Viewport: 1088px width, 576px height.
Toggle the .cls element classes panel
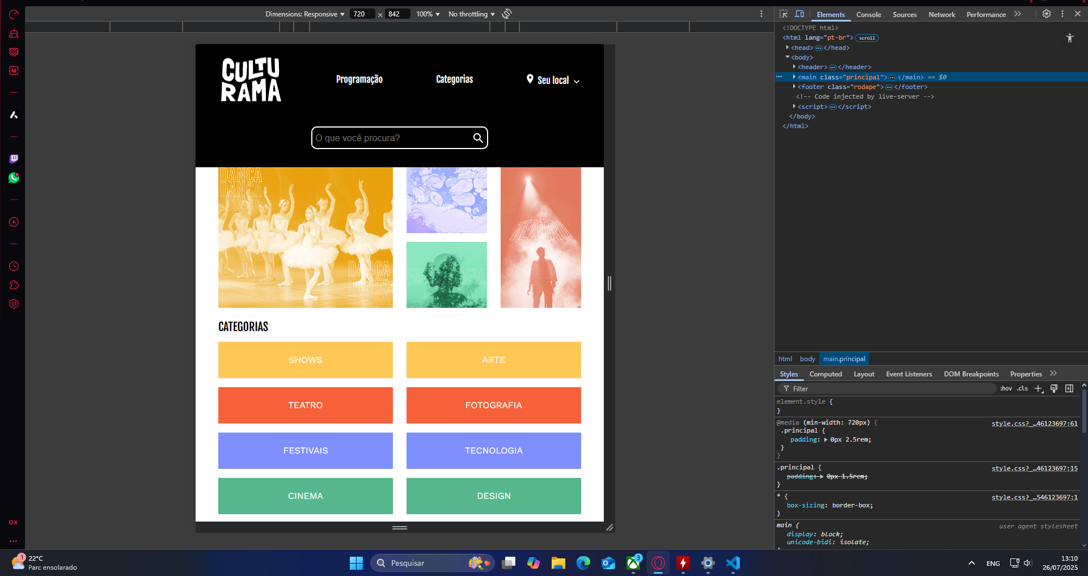1022,388
